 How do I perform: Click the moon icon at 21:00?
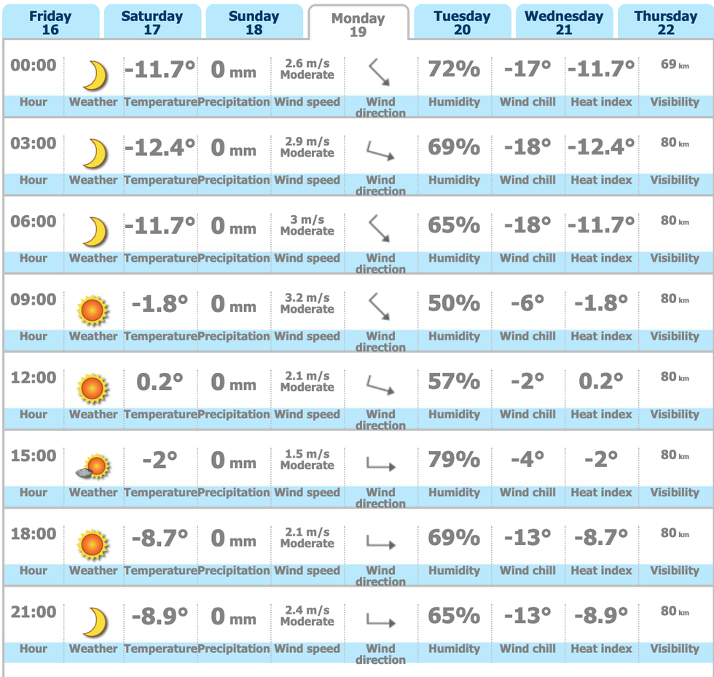coord(95,622)
